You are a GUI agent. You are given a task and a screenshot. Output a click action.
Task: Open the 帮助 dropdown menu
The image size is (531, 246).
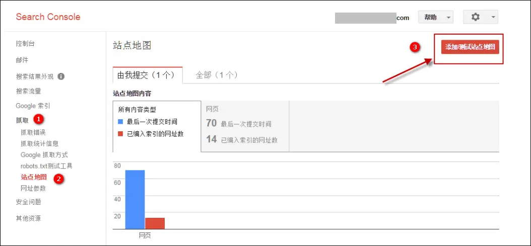[x=435, y=17]
